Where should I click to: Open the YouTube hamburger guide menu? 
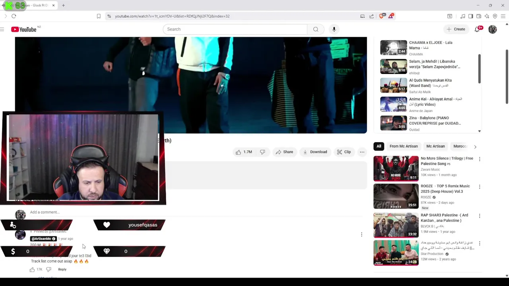(x=2, y=29)
